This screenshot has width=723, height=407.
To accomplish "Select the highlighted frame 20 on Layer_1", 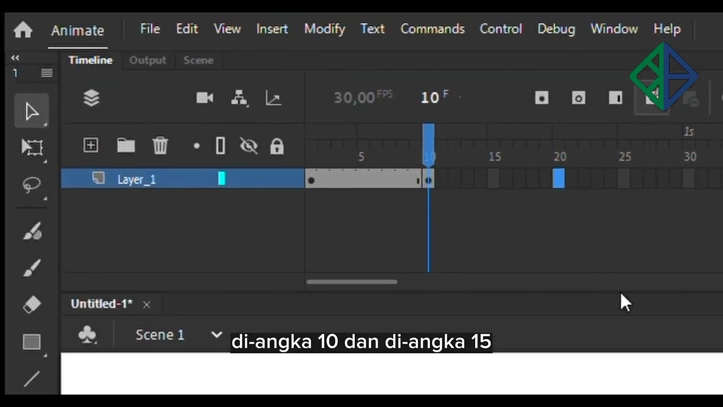I will pyautogui.click(x=559, y=179).
